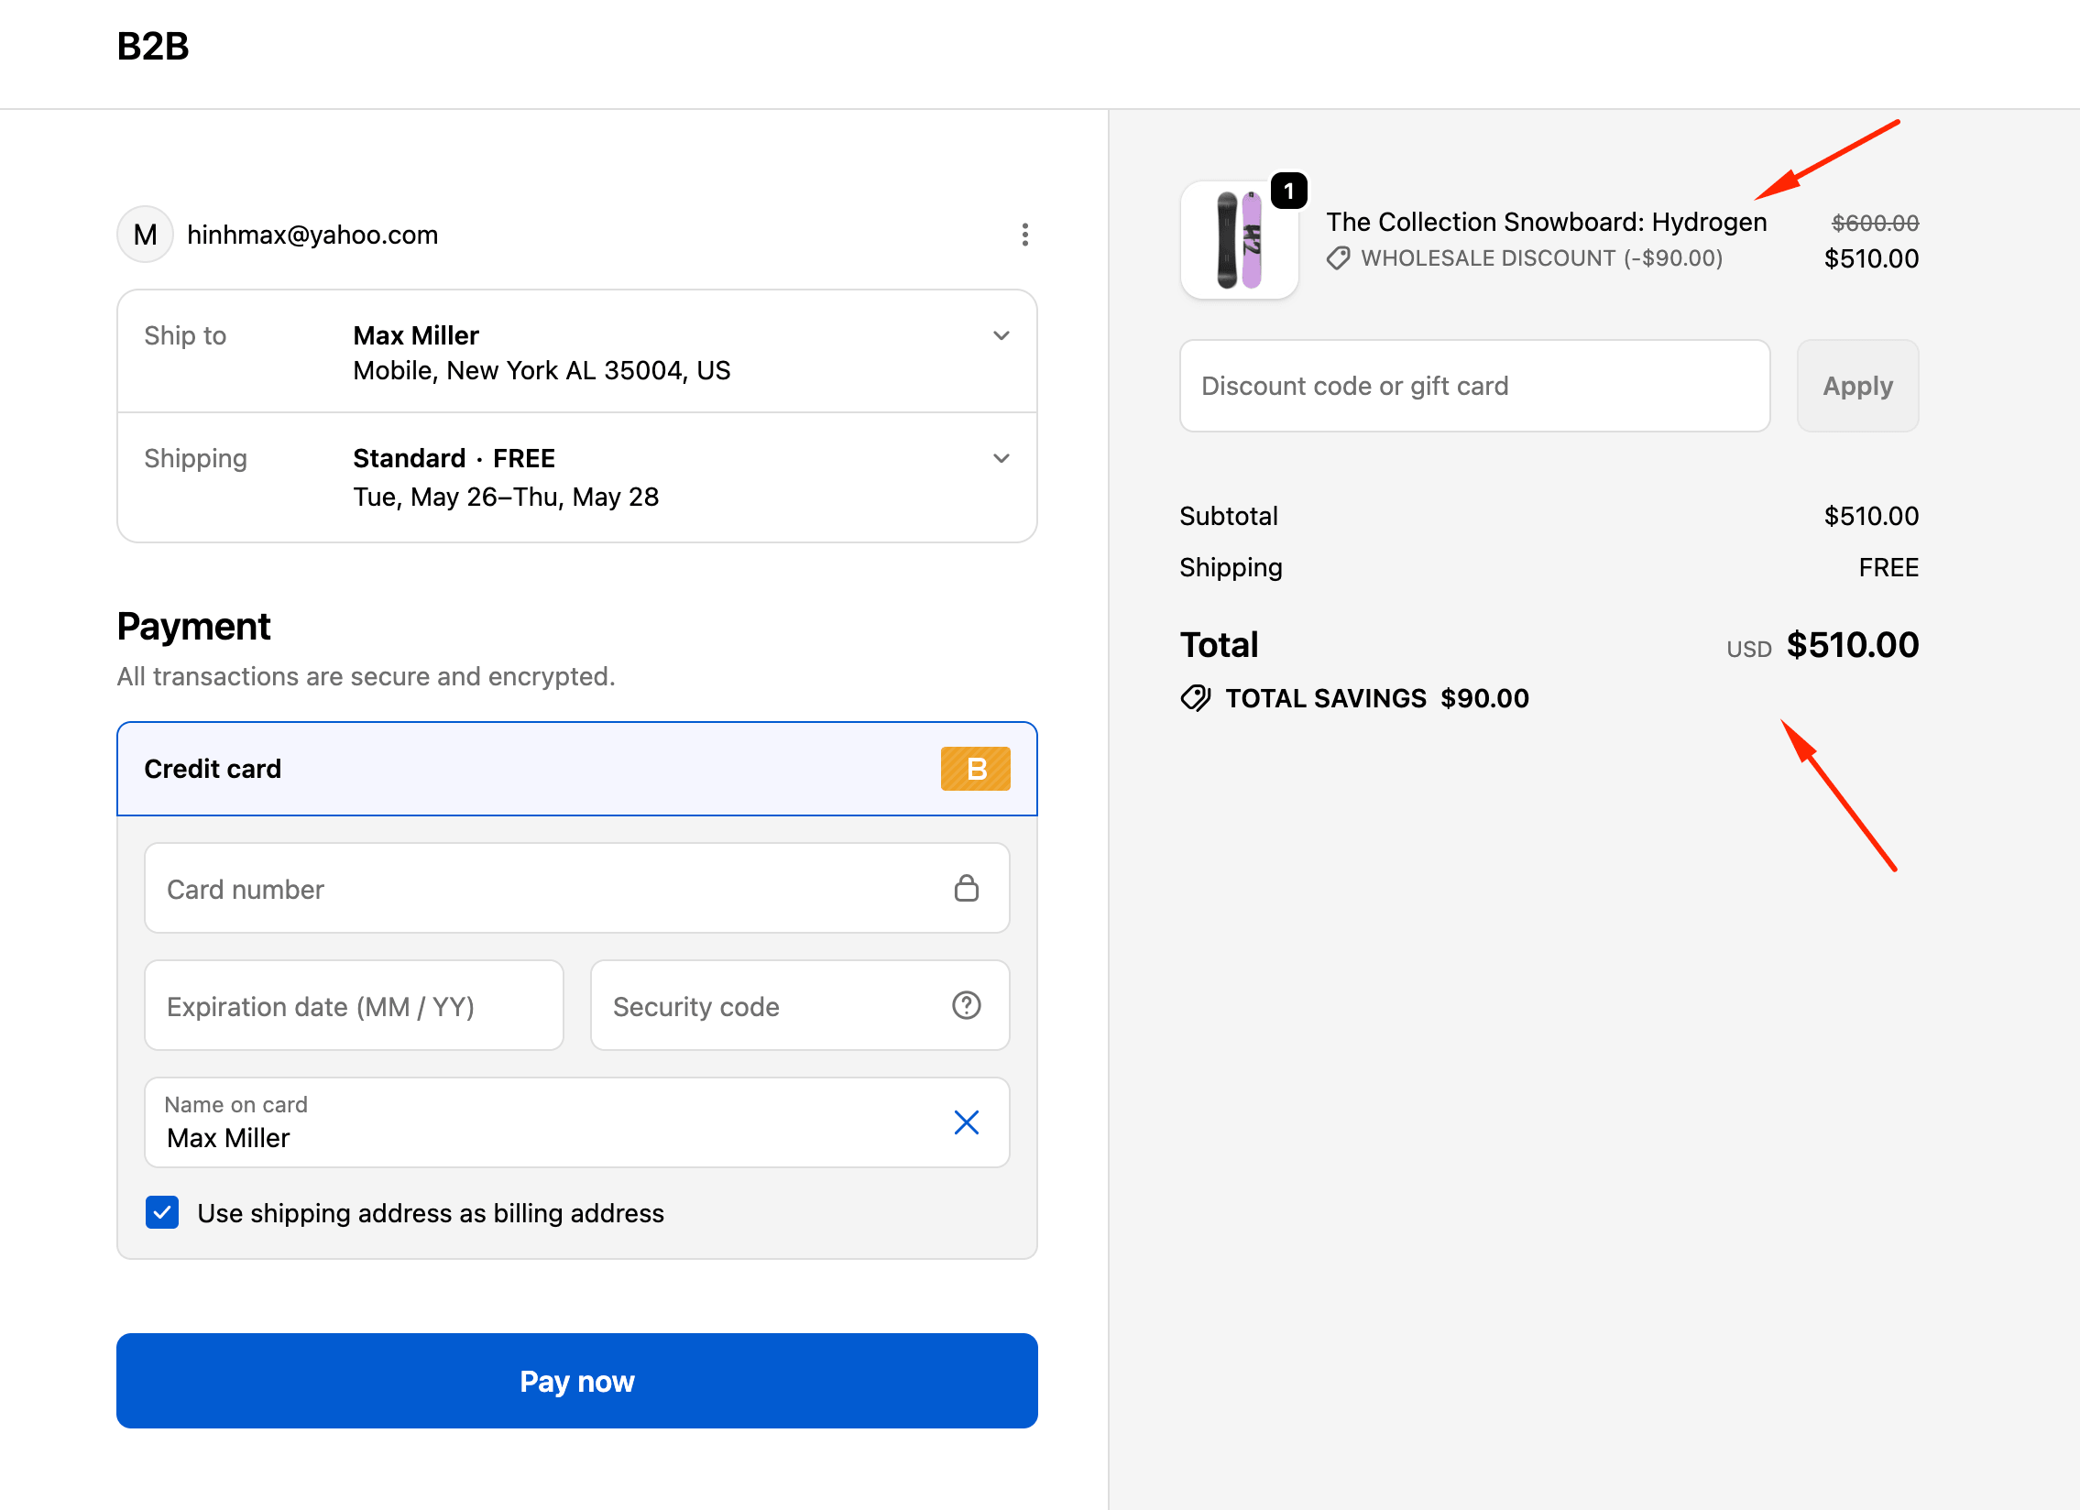Focus the Security code field
This screenshot has height=1510, width=2080.
pos(800,1006)
